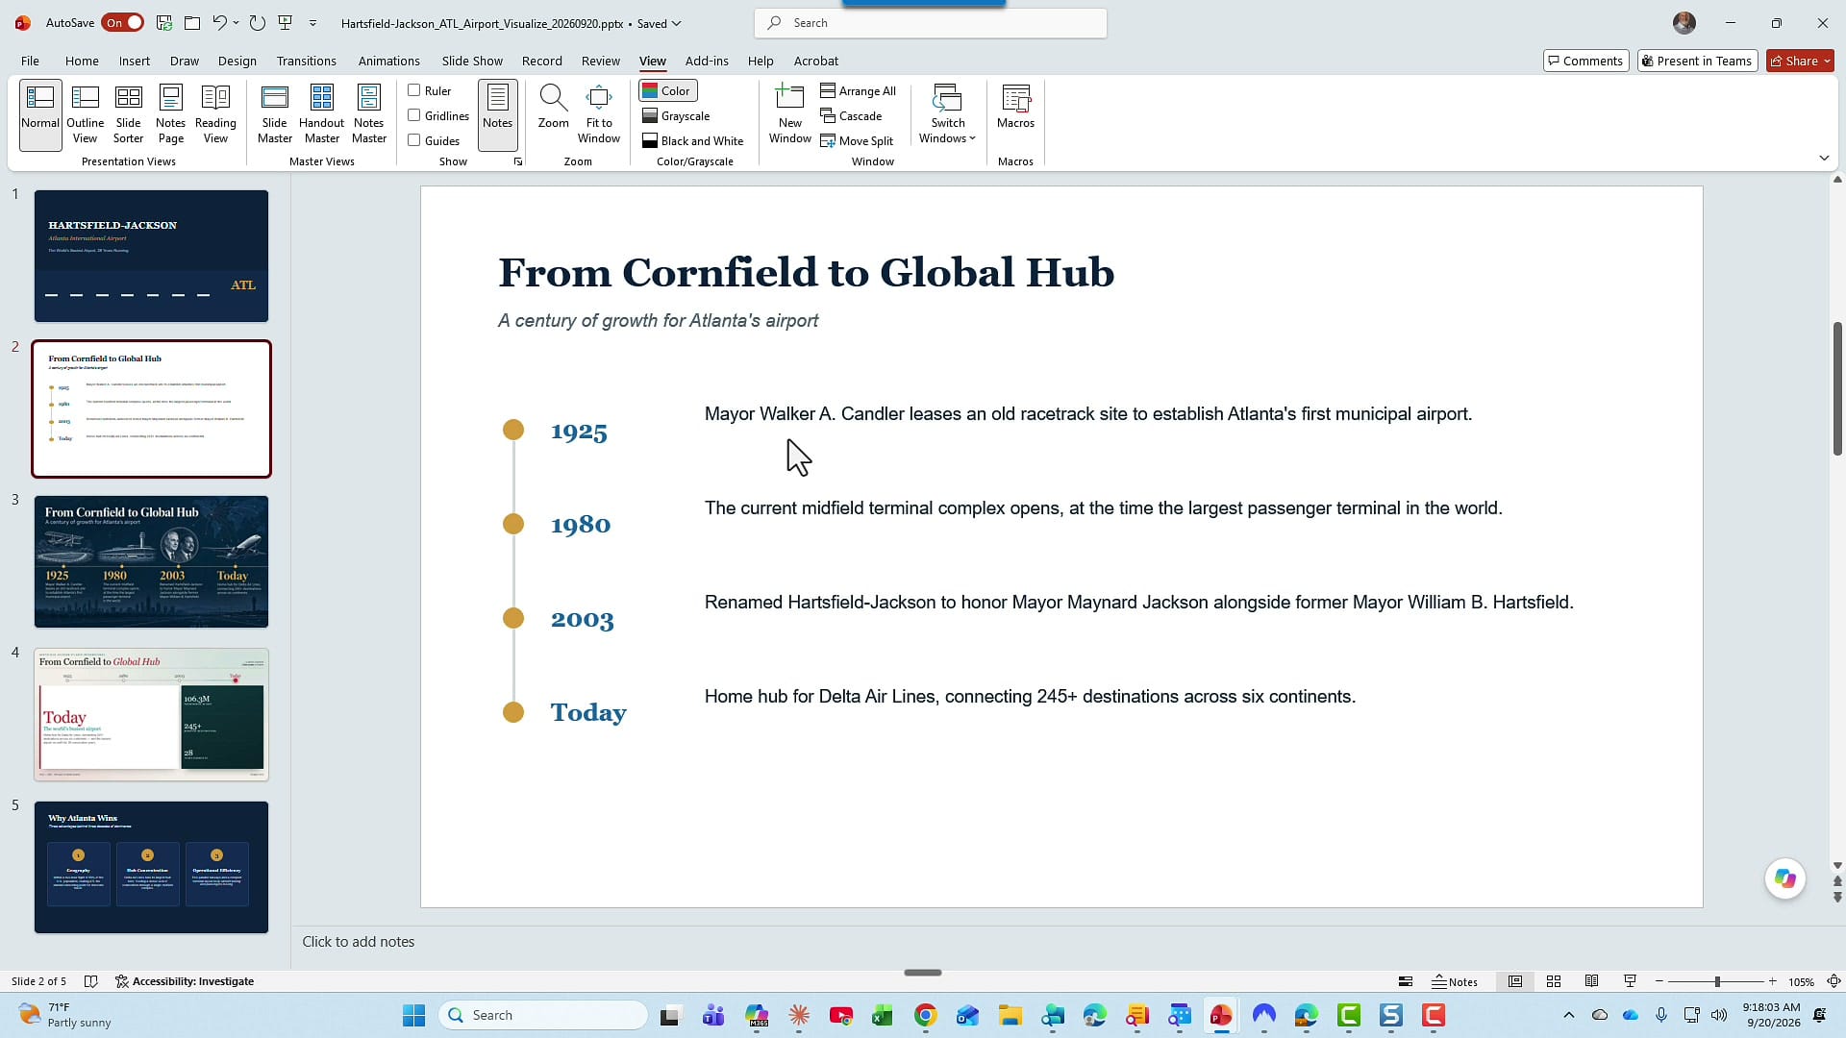
Task: Click Arrange All windows
Action: [x=858, y=90]
